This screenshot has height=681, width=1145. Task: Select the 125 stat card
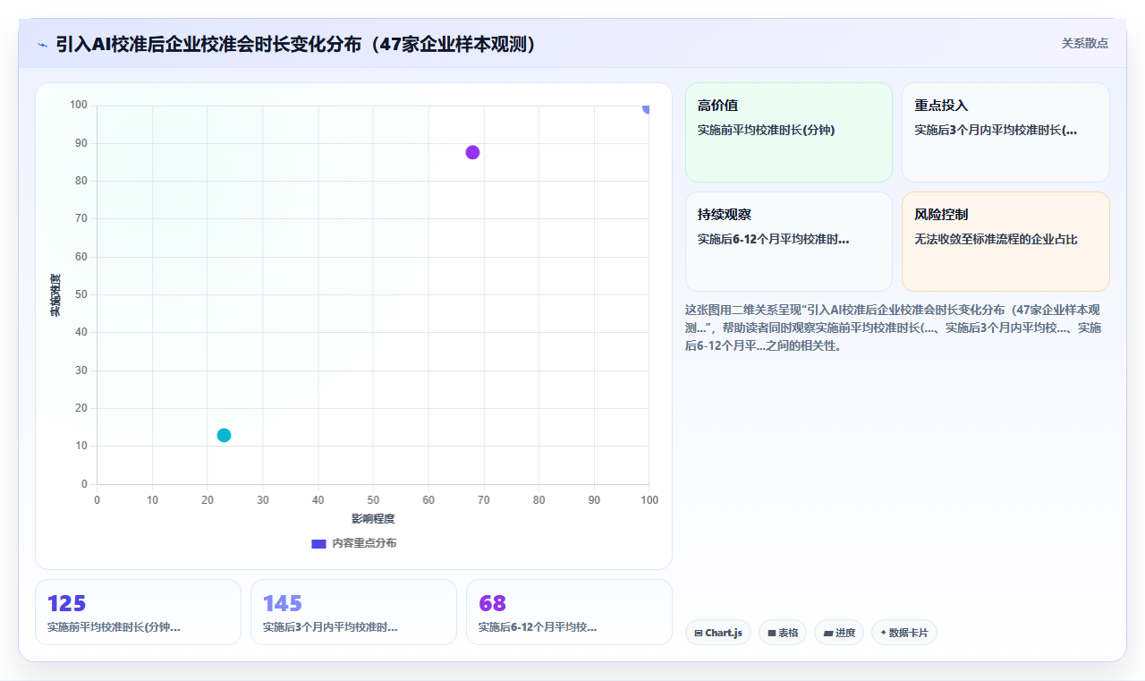[x=138, y=612]
